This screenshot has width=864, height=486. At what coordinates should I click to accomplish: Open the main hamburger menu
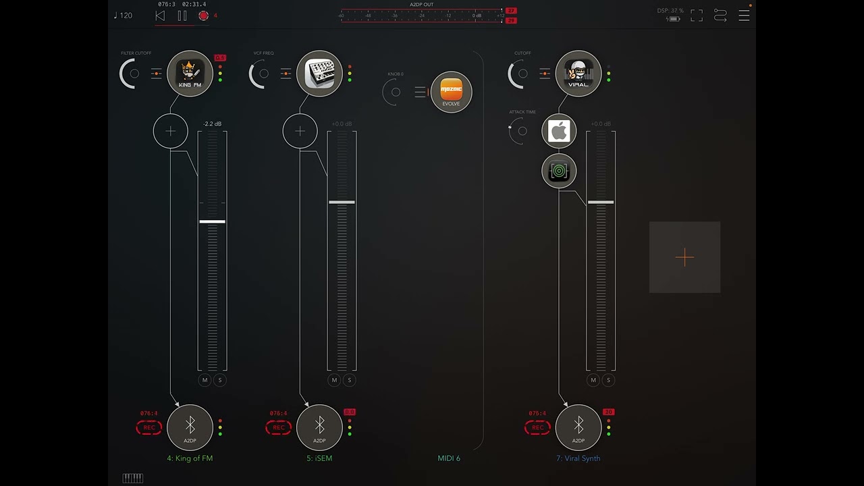[x=744, y=16]
